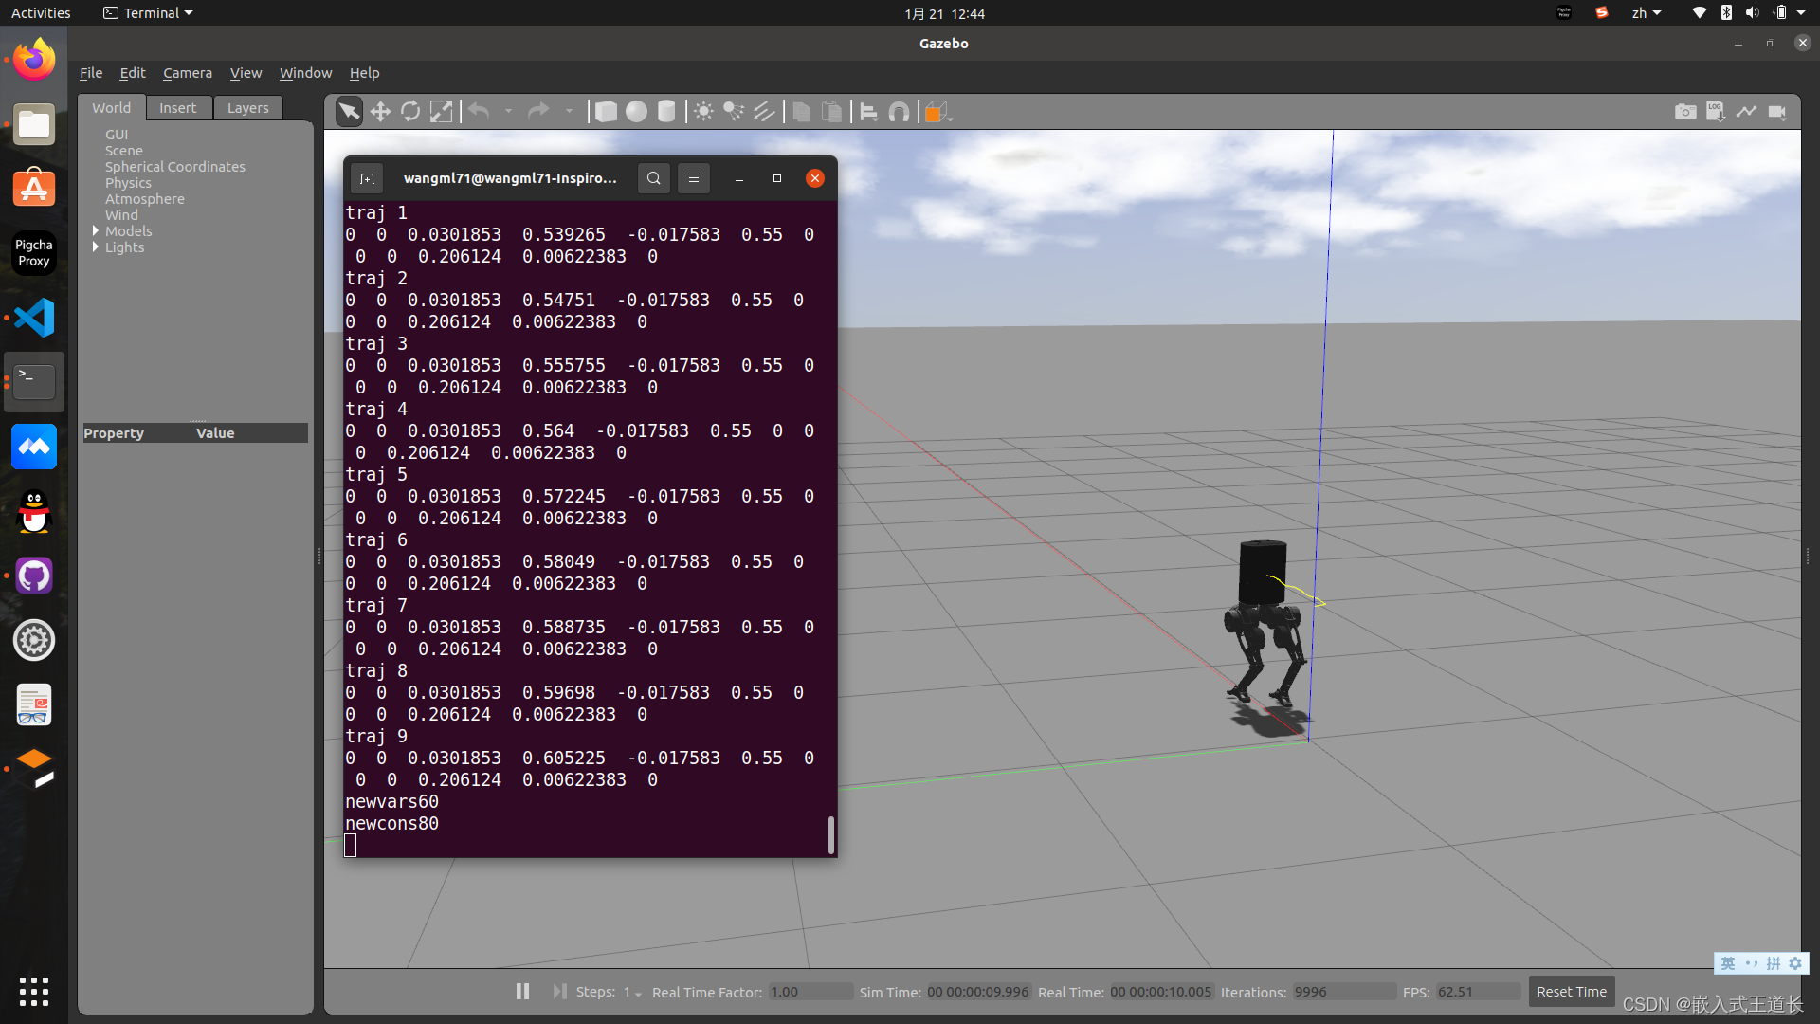Insert a sphere into the scene

pyautogui.click(x=636, y=111)
